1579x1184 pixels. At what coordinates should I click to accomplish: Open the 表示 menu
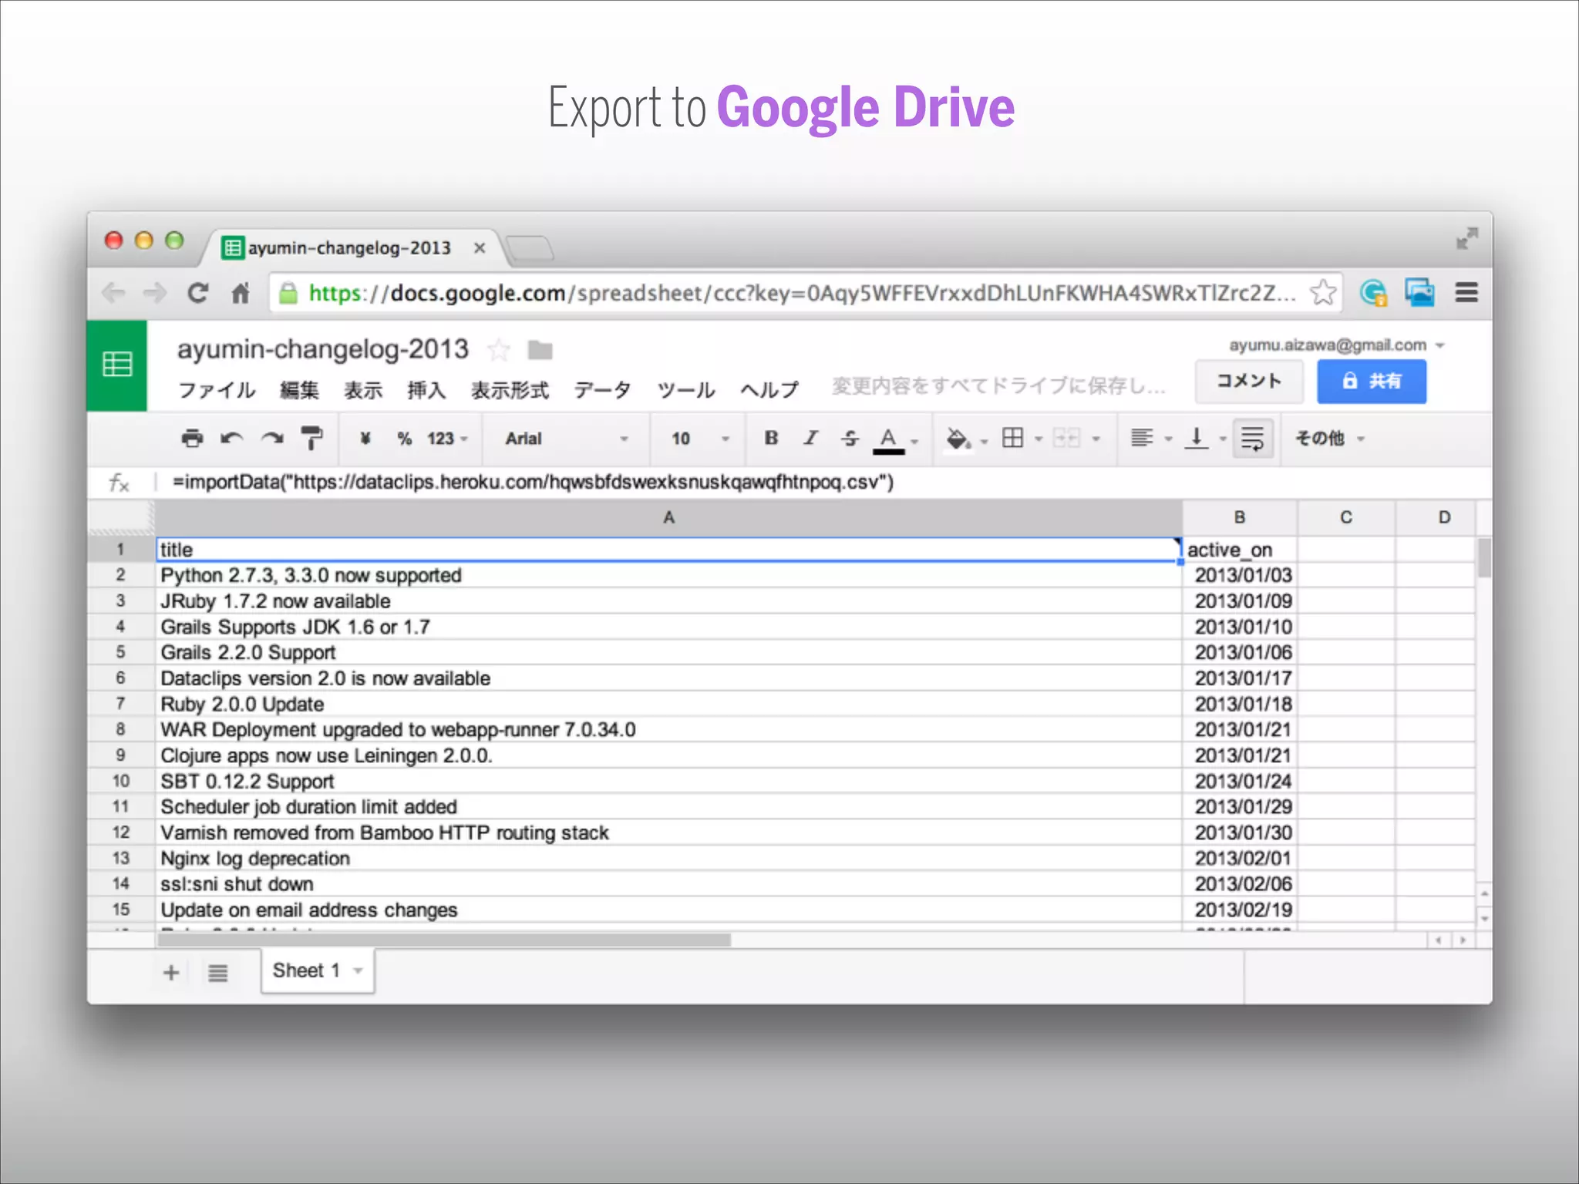pos(362,390)
